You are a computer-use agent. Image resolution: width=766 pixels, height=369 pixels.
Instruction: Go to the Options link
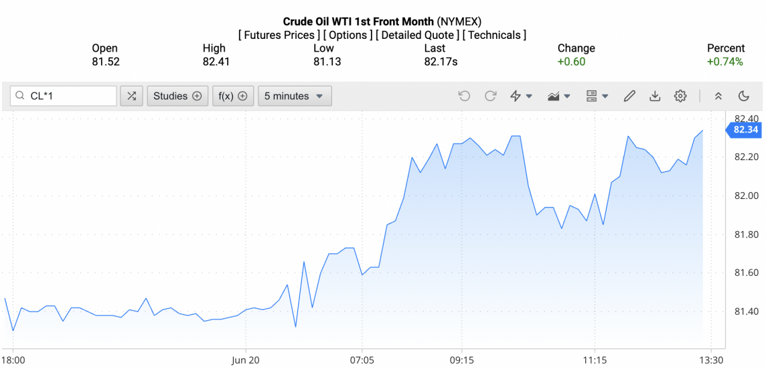[348, 35]
